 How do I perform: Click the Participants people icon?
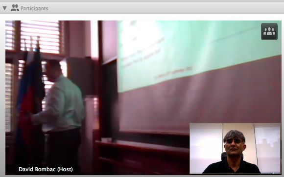(15, 8)
